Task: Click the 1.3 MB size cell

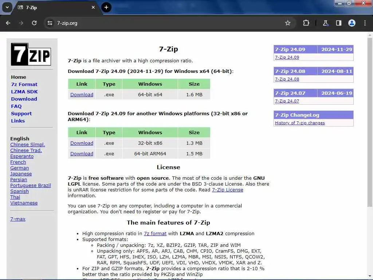Action: [194, 143]
